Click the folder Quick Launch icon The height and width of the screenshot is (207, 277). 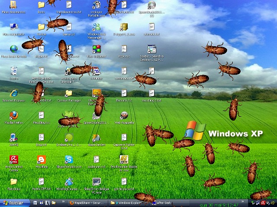click(x=54, y=203)
